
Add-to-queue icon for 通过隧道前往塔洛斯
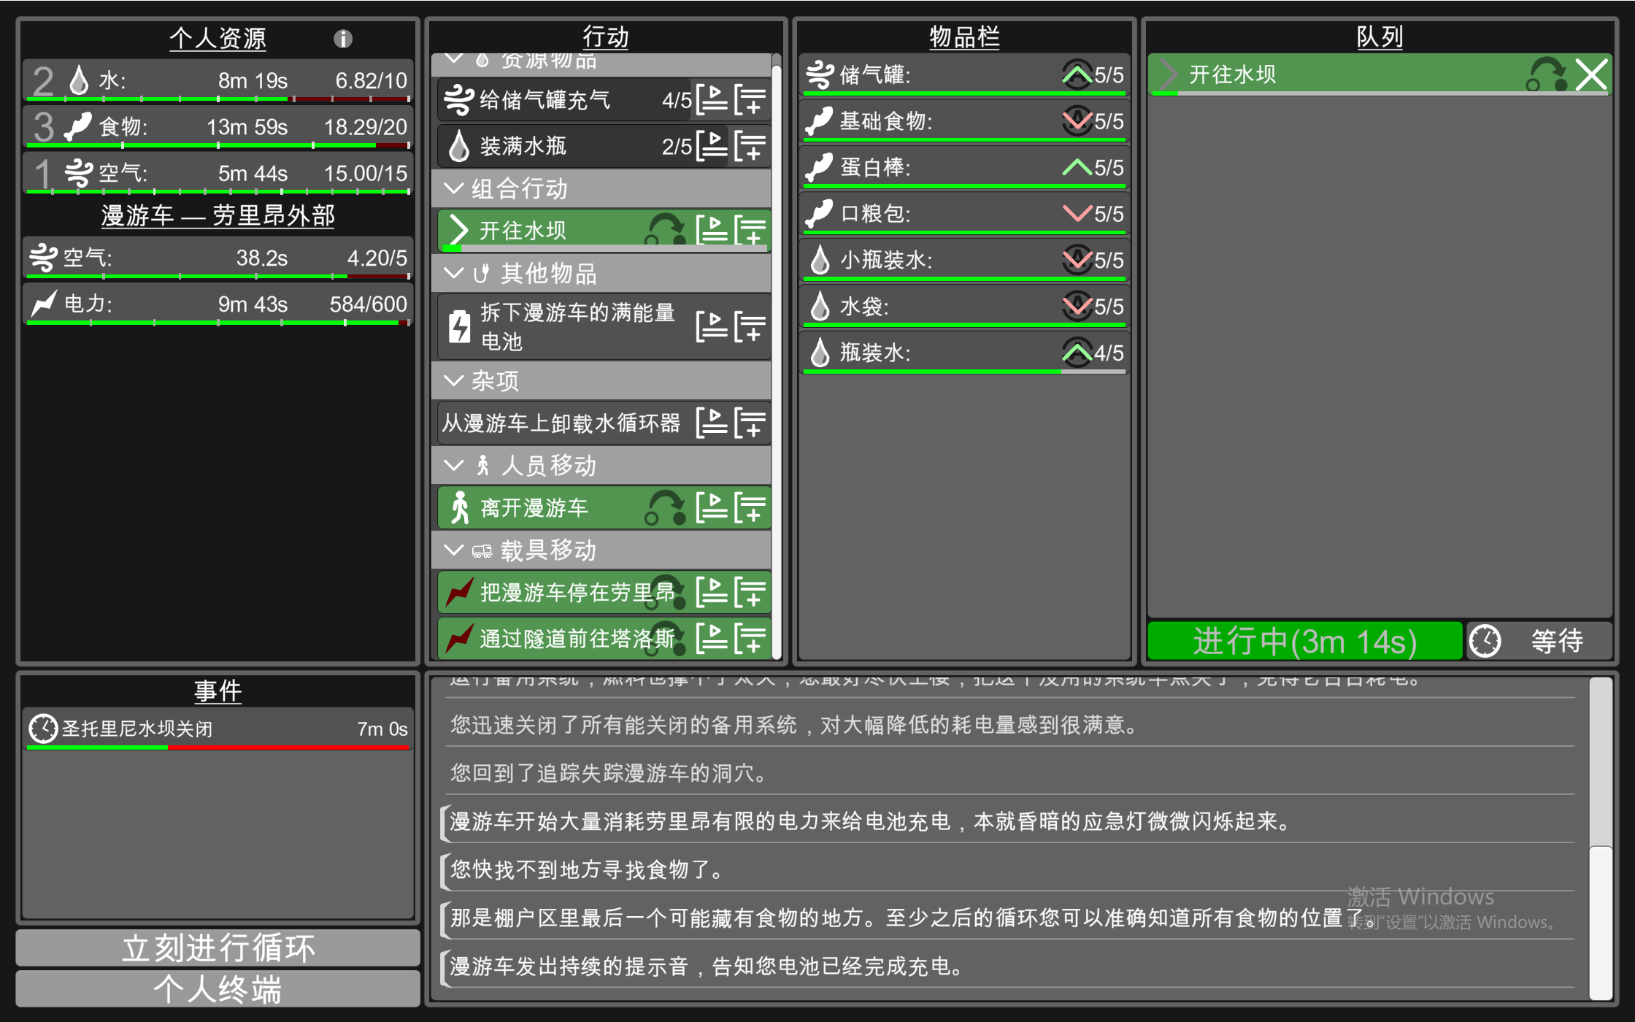click(750, 639)
